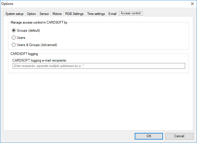Enable Users & Groups (Advanced) mode

point(14,45)
